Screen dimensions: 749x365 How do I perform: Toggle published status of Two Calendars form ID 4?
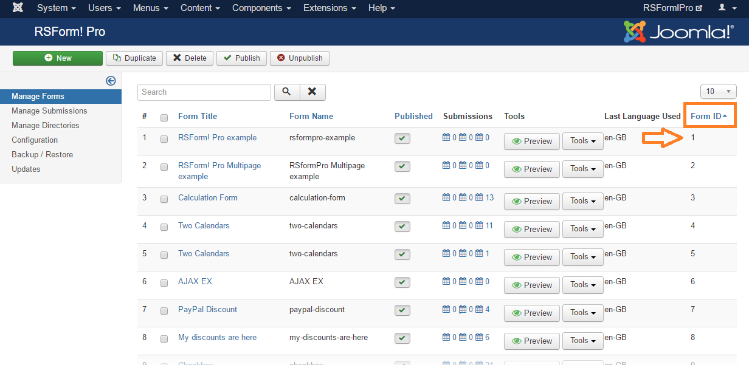coord(402,227)
